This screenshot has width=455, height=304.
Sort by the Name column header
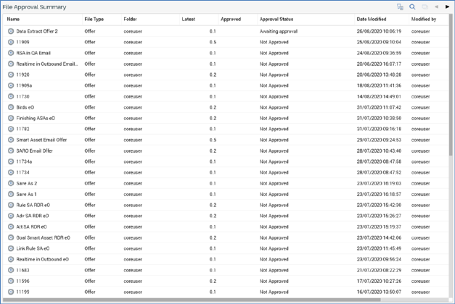tap(13, 20)
